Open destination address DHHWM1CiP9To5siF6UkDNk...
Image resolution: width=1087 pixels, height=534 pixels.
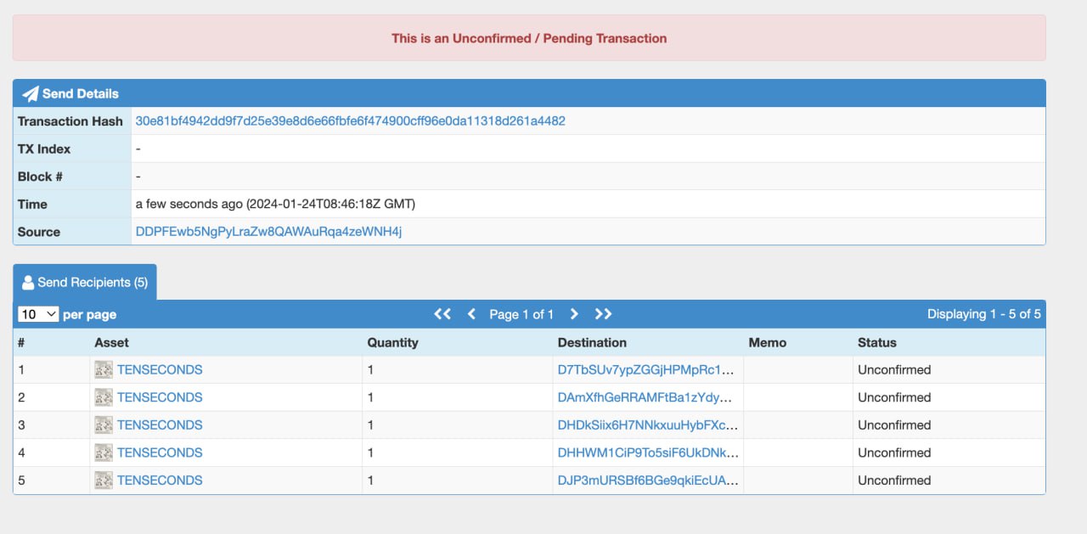(x=648, y=452)
